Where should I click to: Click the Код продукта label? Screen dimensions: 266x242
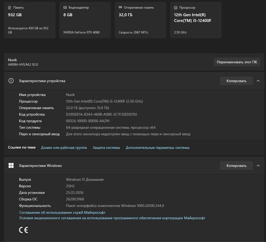click(30, 121)
